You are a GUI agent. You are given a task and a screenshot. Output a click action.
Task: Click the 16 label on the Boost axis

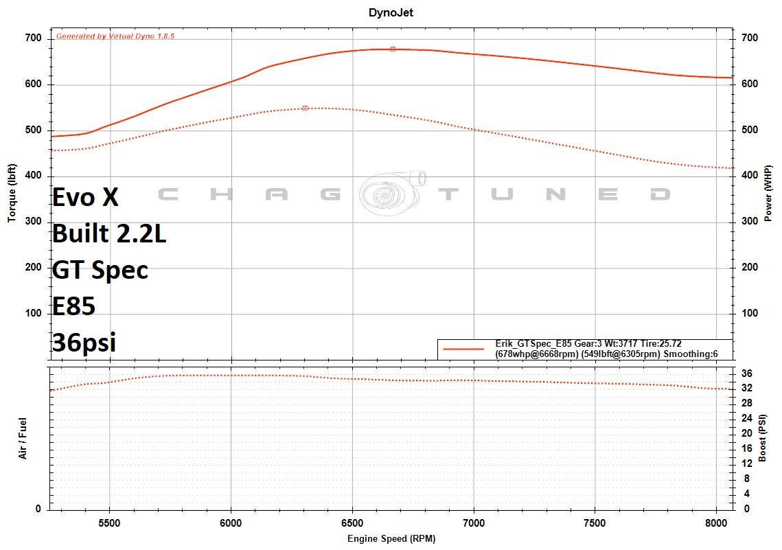746,448
